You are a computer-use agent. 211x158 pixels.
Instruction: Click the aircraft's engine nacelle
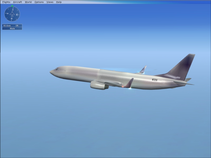pyautogui.click(x=99, y=85)
